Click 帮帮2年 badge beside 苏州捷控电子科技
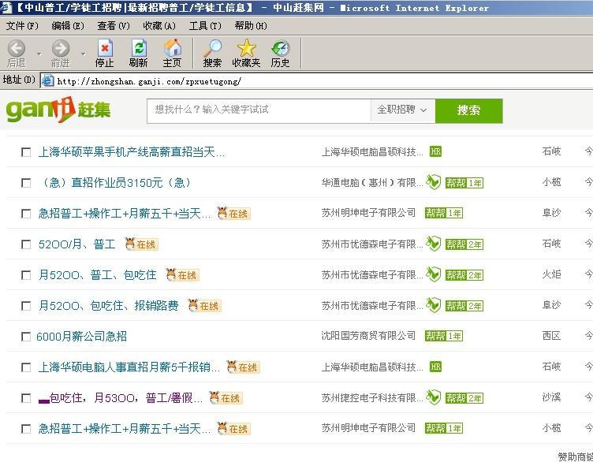 (464, 398)
